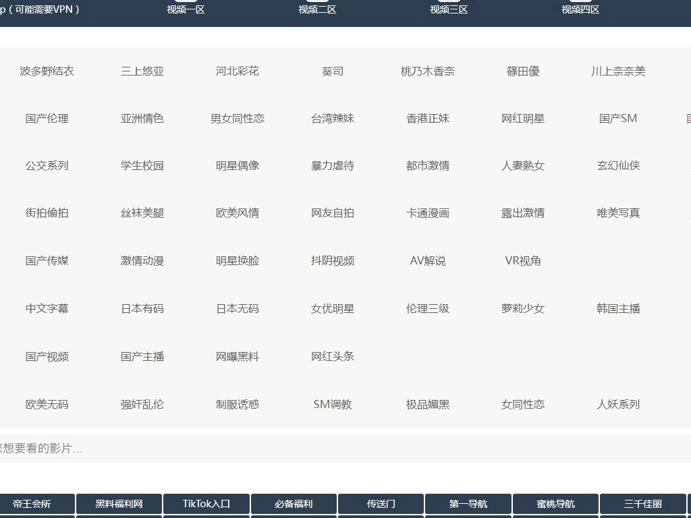Open the 网红头条 category link
Screen dimensions: 691x518
[333, 357]
